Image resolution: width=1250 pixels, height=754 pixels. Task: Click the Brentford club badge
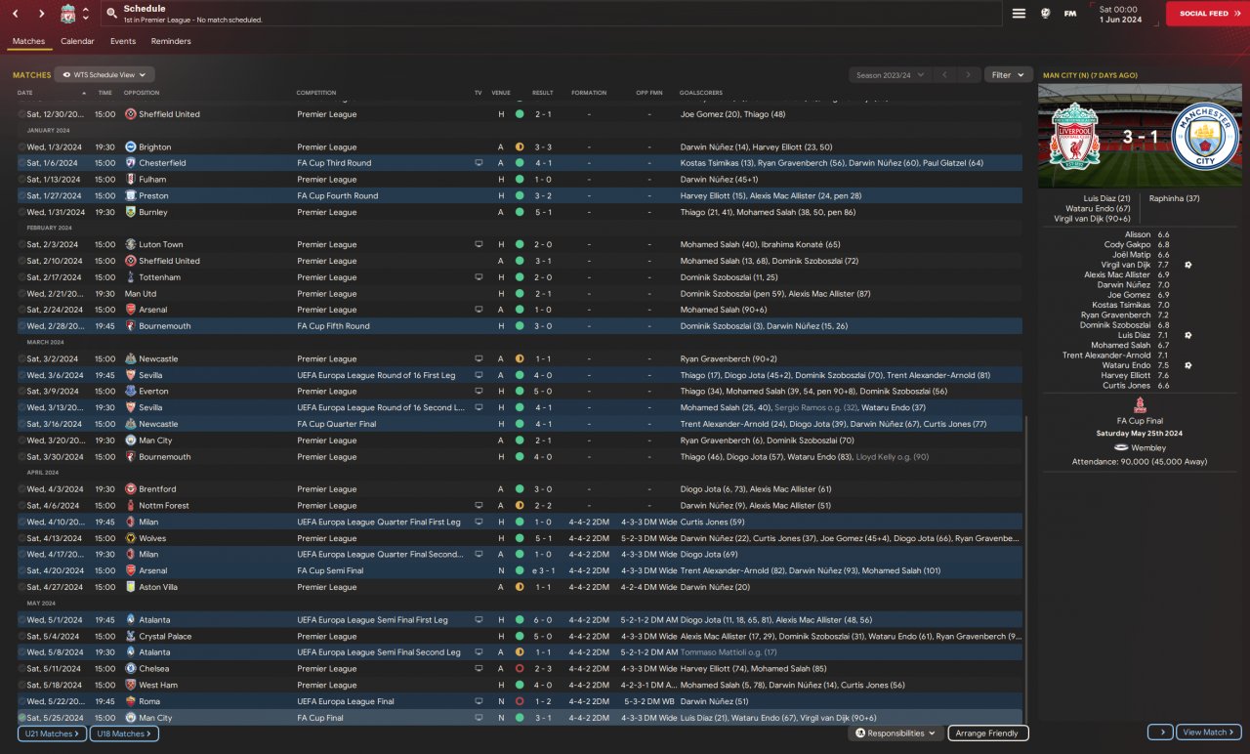(131, 489)
